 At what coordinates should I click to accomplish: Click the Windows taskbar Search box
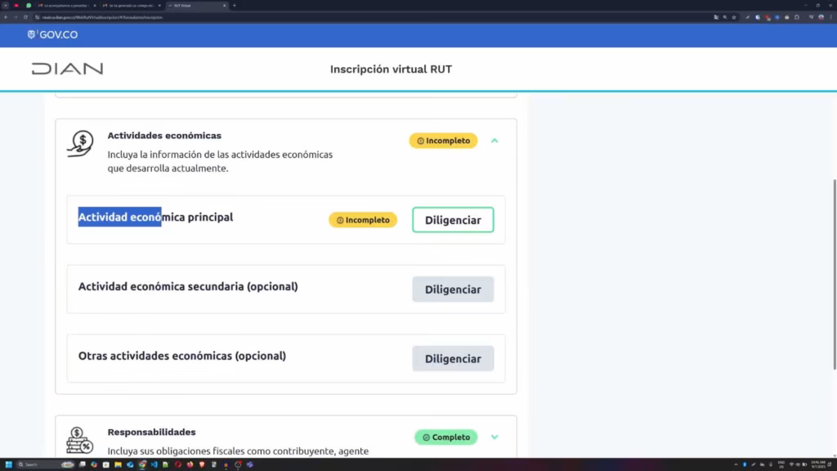pos(46,464)
